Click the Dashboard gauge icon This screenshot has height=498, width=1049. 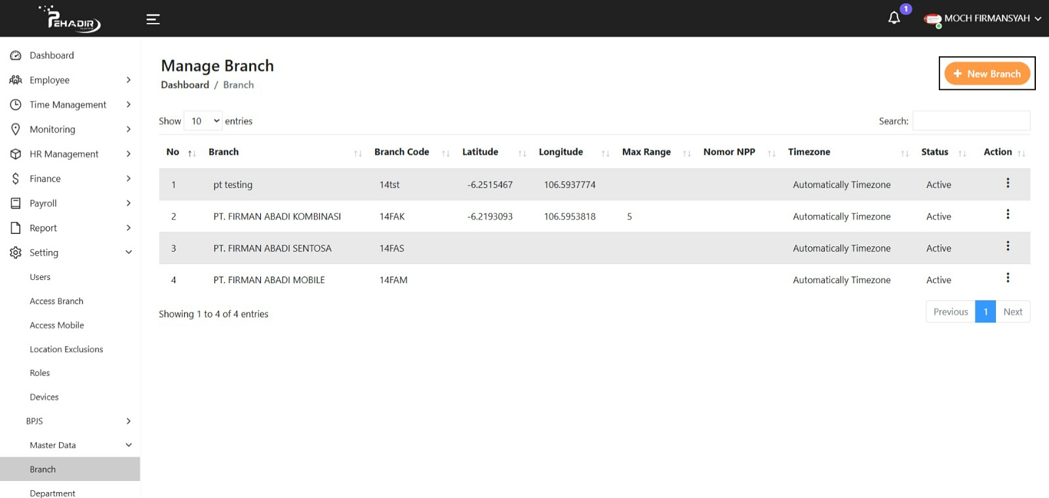click(x=16, y=56)
